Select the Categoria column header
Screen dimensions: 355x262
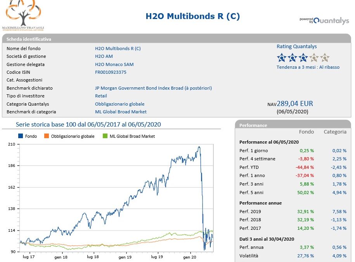(x=335, y=132)
